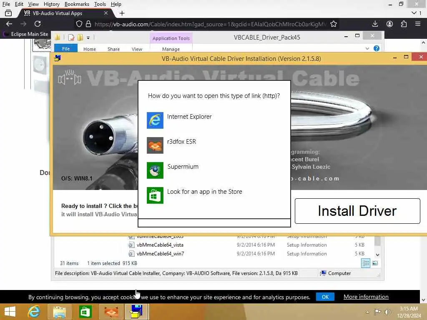Open the browser downloads panel
Image resolution: width=427 pixels, height=320 pixels.
click(x=375, y=24)
